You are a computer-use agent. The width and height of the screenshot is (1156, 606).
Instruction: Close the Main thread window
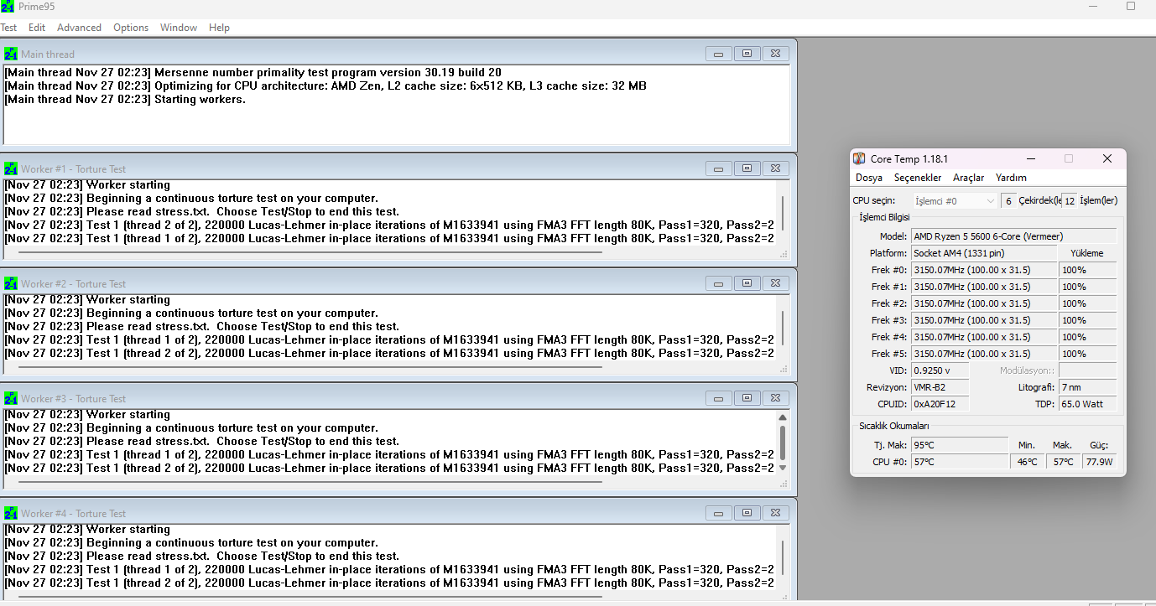pos(776,54)
